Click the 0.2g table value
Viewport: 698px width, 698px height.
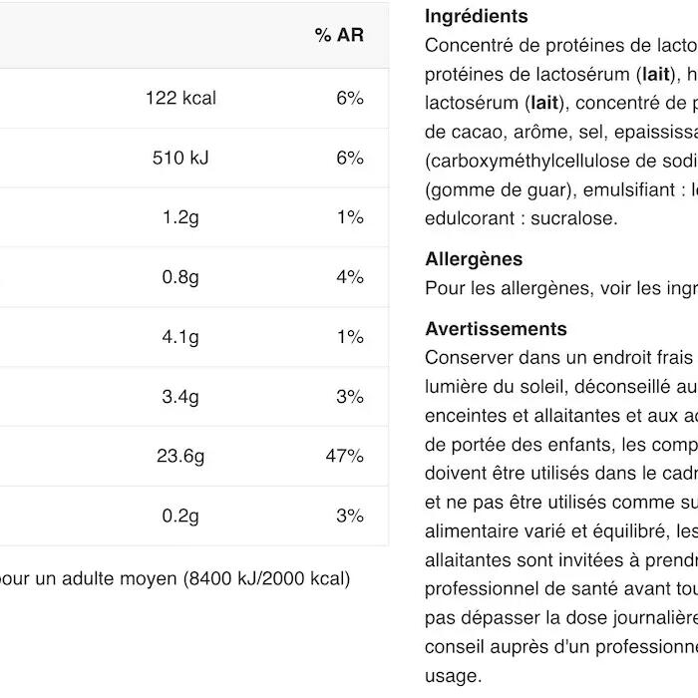click(x=180, y=517)
